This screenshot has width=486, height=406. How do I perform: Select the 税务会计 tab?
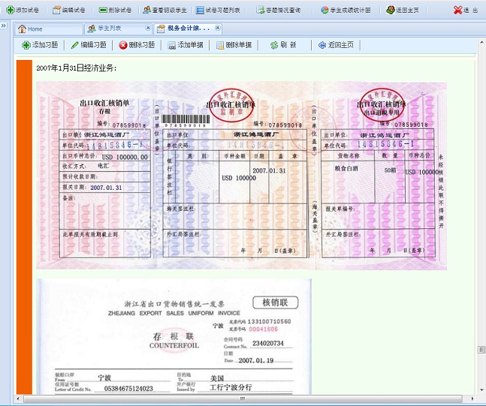tap(188, 29)
